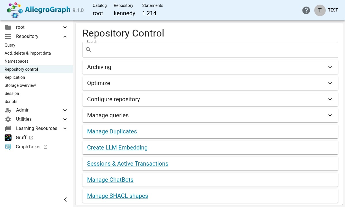
Task: Click the Utilities gear icon
Action: click(8, 119)
